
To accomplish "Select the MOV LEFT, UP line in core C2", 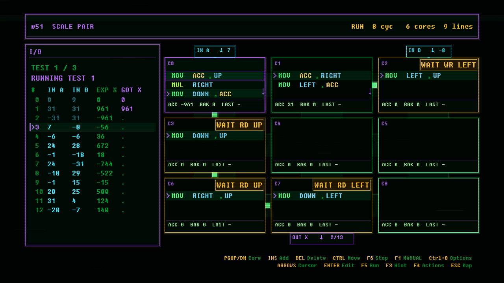I will 429,75.
